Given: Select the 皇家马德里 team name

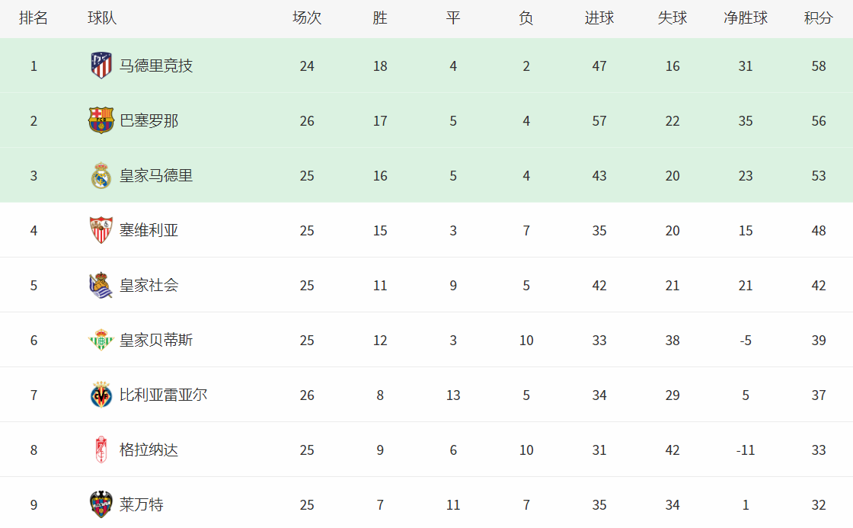Looking at the screenshot, I should coord(156,176).
